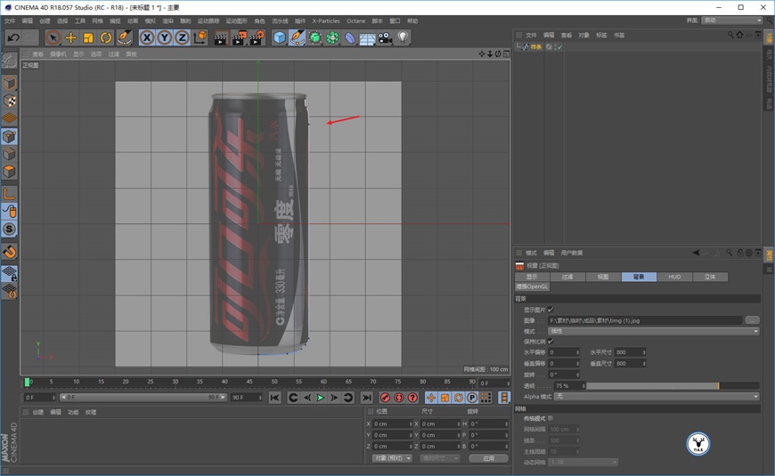Screen dimensions: 775x476
Task: Open the 增强OpenGL tab
Action: pos(533,286)
